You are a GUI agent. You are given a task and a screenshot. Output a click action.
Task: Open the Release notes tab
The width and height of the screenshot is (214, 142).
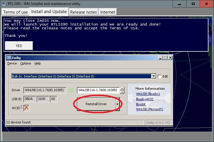pyautogui.click(x=83, y=12)
